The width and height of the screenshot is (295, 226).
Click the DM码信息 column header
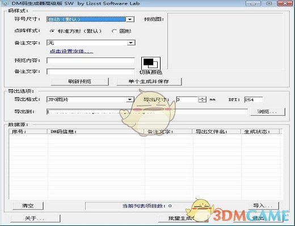pos(96,132)
